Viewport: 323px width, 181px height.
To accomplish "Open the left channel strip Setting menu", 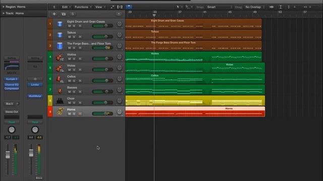I will 12,58.
